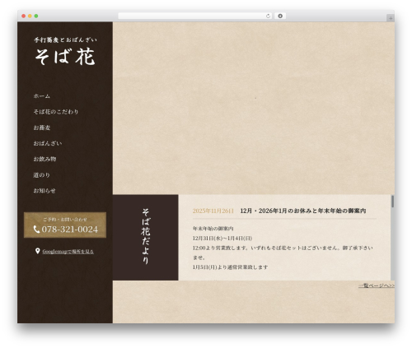Click the 2025年11月26日 news date
Screen dimensions: 412x348
coord(213,211)
